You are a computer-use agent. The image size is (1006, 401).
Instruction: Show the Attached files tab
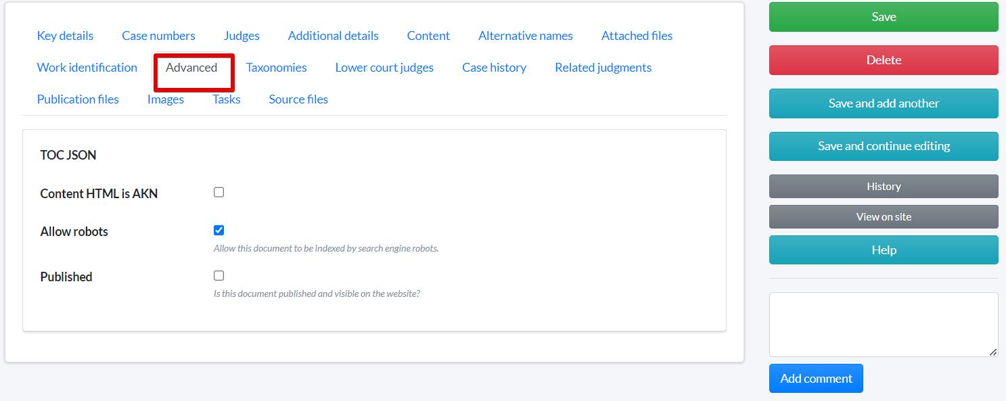point(637,36)
